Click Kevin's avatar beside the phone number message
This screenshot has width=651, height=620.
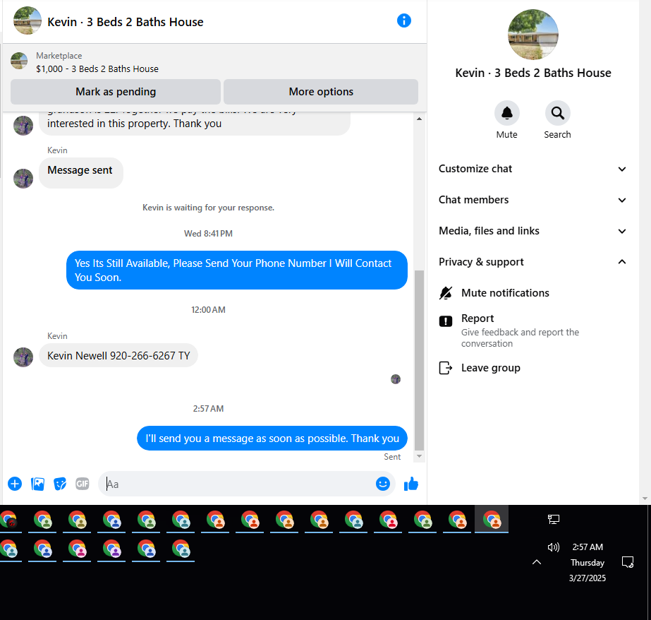(23, 357)
